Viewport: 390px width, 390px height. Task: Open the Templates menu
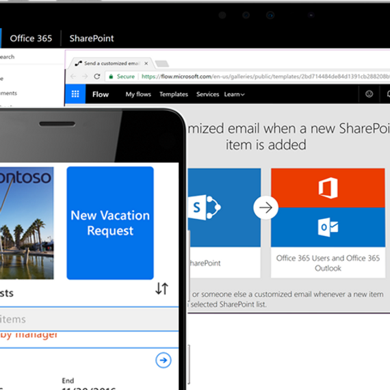tap(174, 94)
